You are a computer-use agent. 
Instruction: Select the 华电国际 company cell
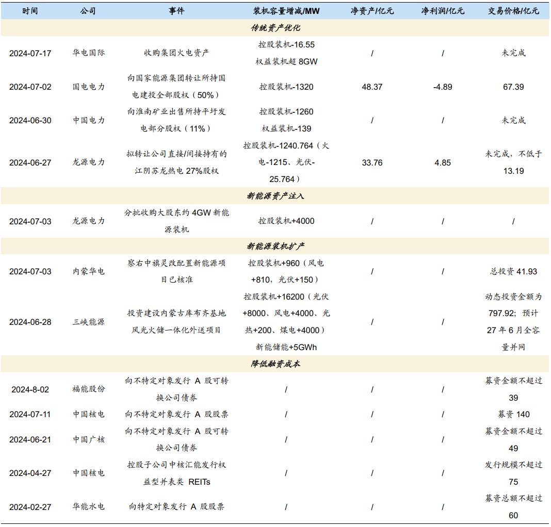(88, 53)
